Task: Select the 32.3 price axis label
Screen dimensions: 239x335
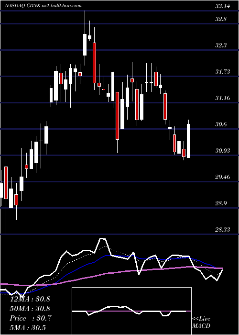Action: (221, 45)
